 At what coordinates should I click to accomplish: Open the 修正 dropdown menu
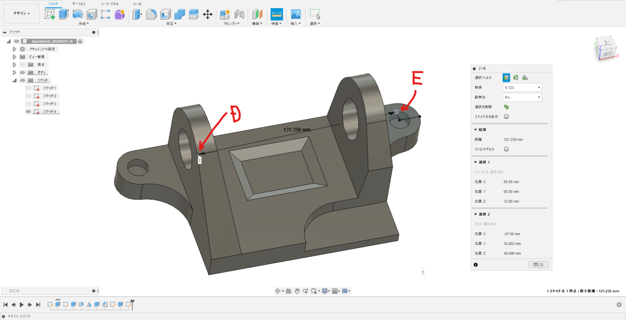pyautogui.click(x=172, y=23)
